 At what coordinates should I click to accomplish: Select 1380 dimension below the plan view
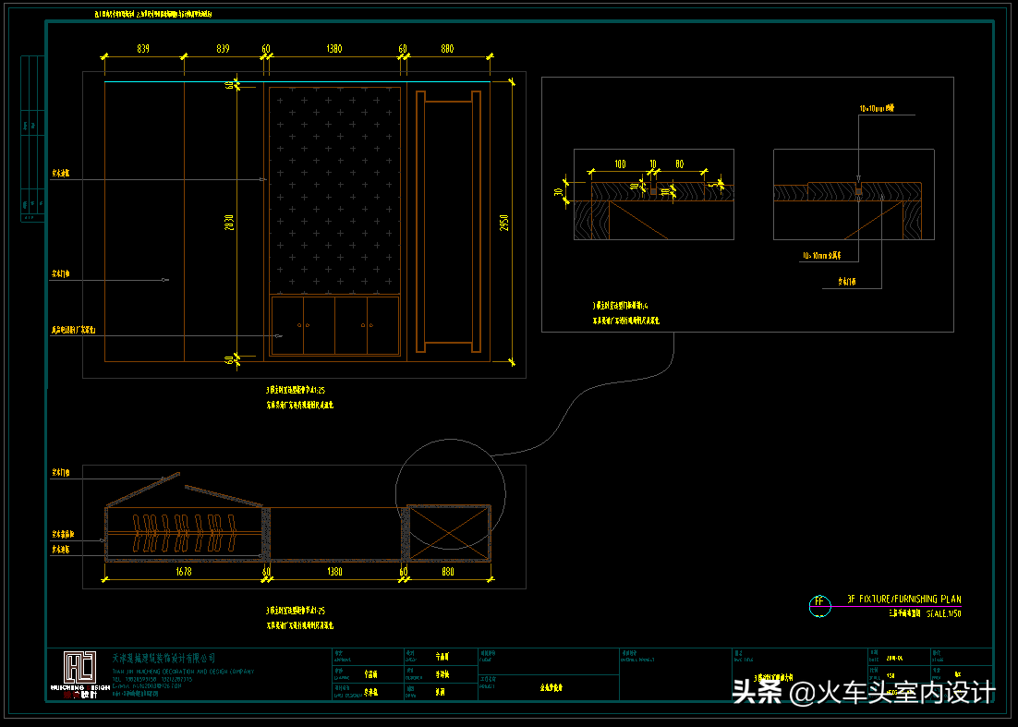coord(334,571)
